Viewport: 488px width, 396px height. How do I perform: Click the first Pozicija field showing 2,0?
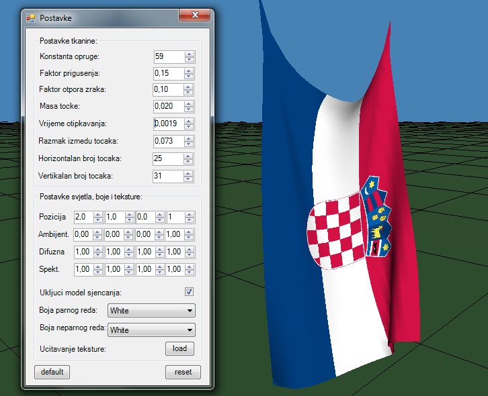coord(84,217)
